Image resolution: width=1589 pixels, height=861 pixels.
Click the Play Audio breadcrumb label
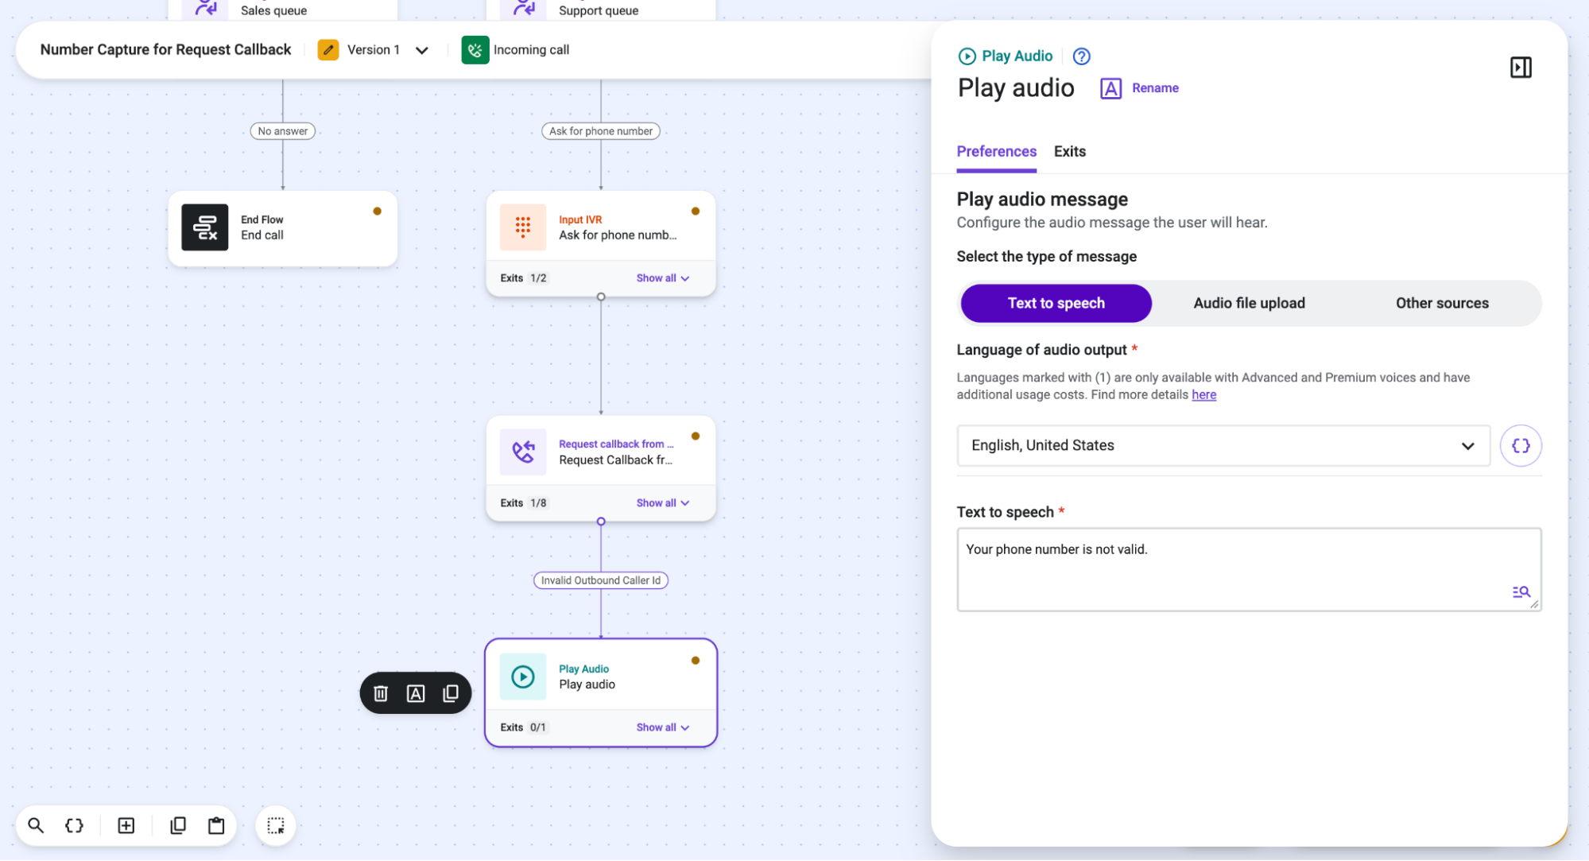click(1016, 56)
